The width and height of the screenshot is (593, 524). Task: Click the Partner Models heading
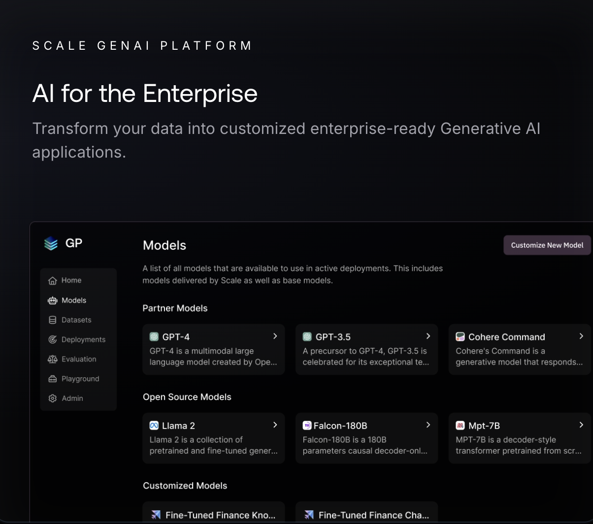pos(175,308)
